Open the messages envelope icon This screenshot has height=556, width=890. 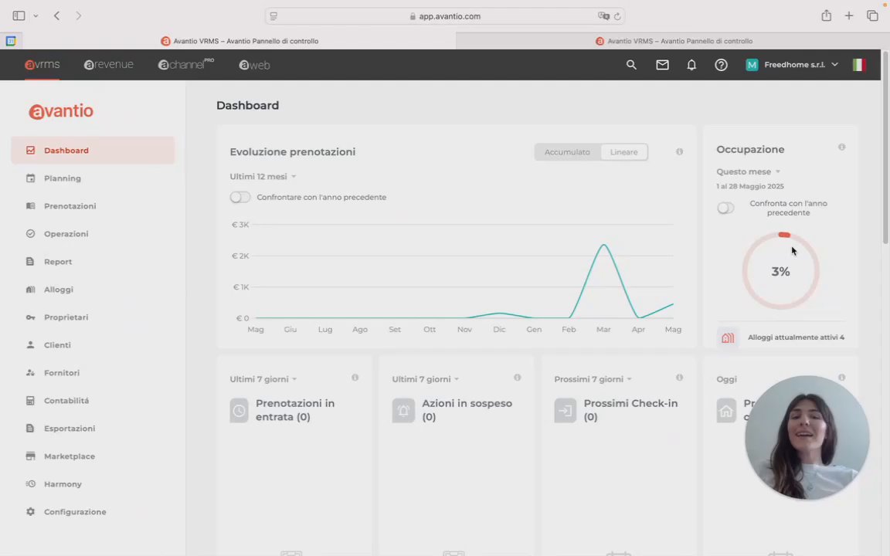(662, 65)
